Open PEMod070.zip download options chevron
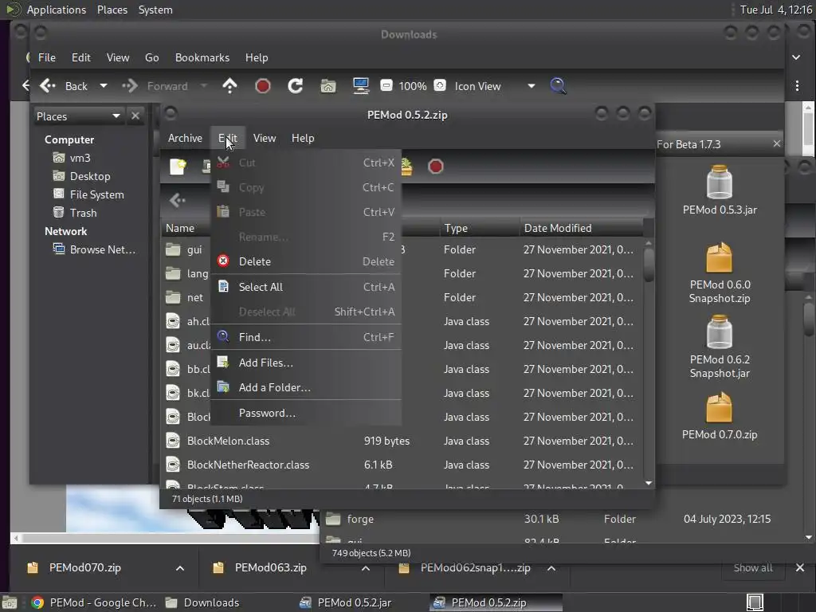Image resolution: width=816 pixels, height=612 pixels. [179, 568]
